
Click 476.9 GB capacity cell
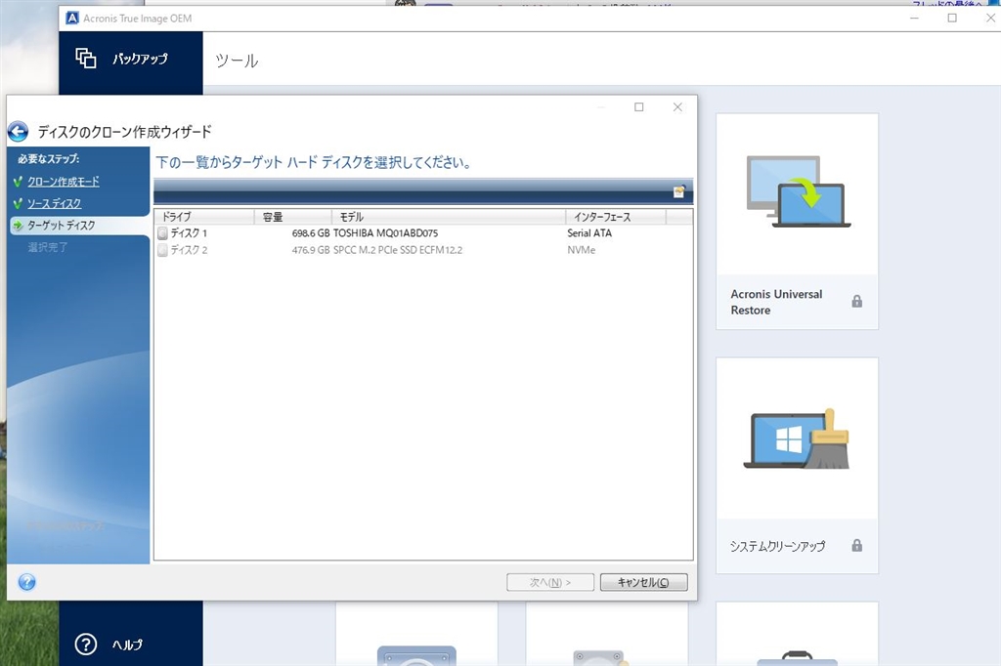(311, 250)
